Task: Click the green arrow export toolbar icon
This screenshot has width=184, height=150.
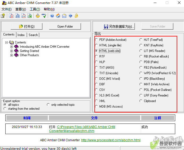Action: coord(29,16)
